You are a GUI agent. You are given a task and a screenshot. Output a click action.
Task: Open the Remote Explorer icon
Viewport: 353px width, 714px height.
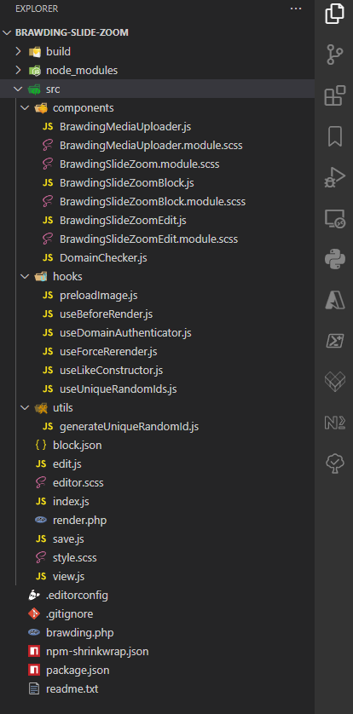pos(335,219)
